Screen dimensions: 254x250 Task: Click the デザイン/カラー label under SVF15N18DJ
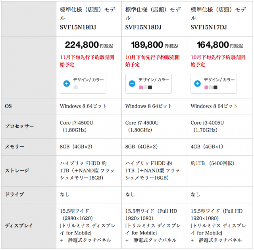(154, 80)
